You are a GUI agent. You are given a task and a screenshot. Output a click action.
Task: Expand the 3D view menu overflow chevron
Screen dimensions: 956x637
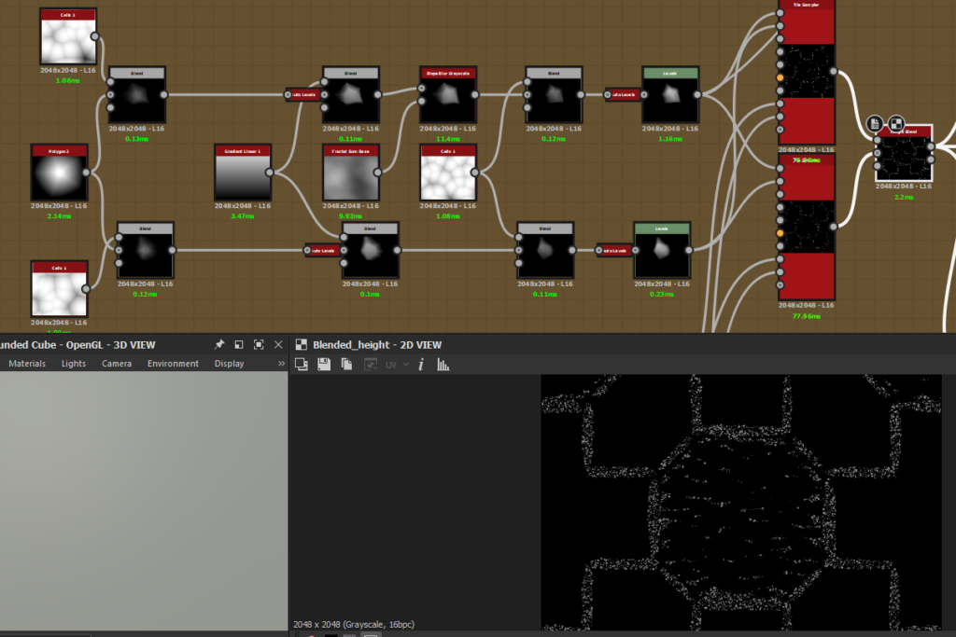point(281,364)
